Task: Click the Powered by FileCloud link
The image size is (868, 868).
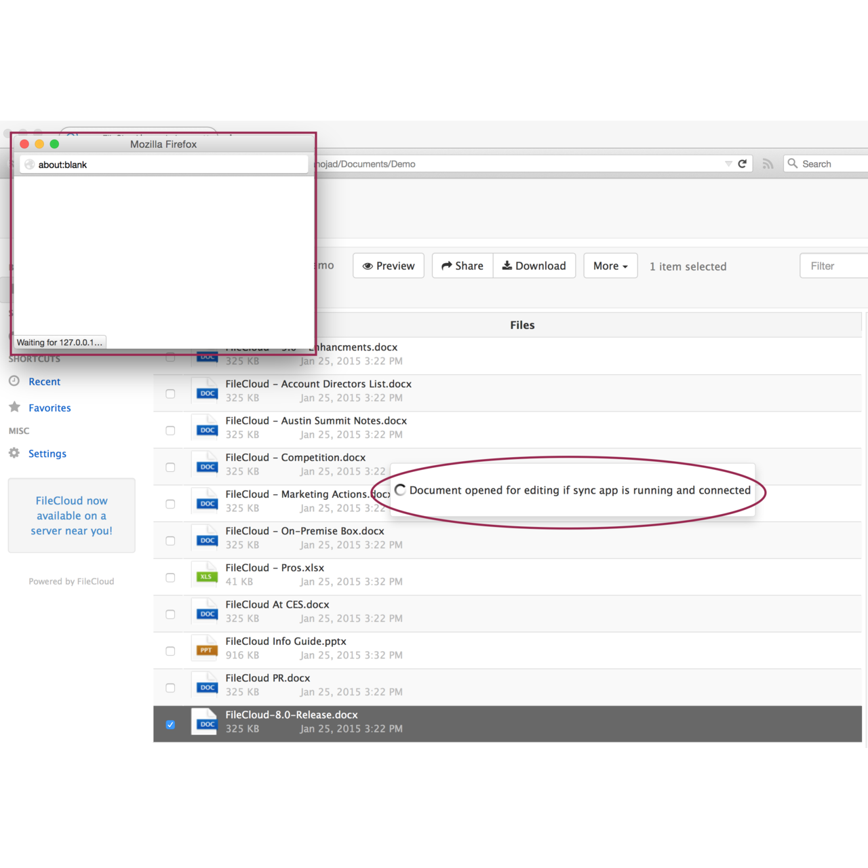Action: [x=71, y=581]
